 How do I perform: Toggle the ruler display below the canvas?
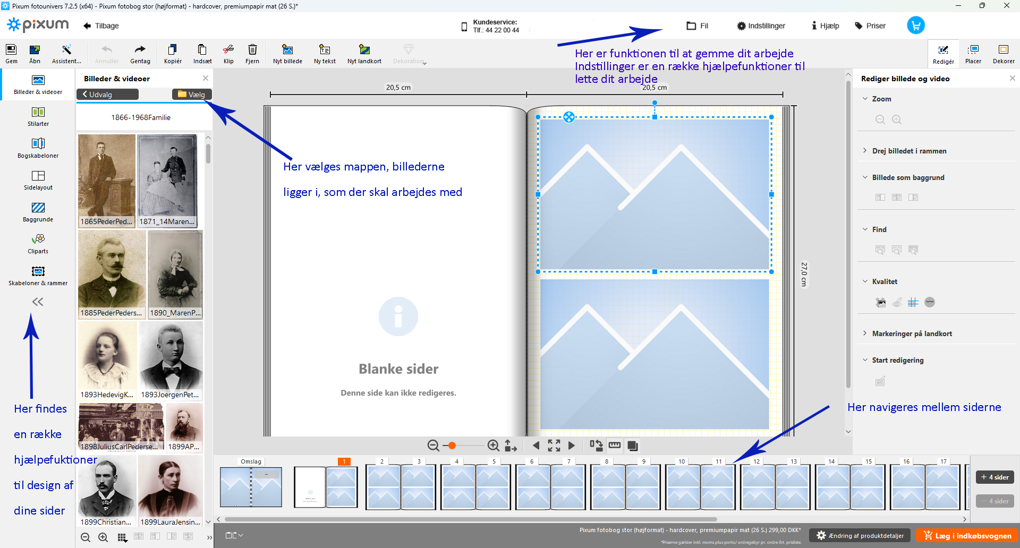[x=615, y=446]
